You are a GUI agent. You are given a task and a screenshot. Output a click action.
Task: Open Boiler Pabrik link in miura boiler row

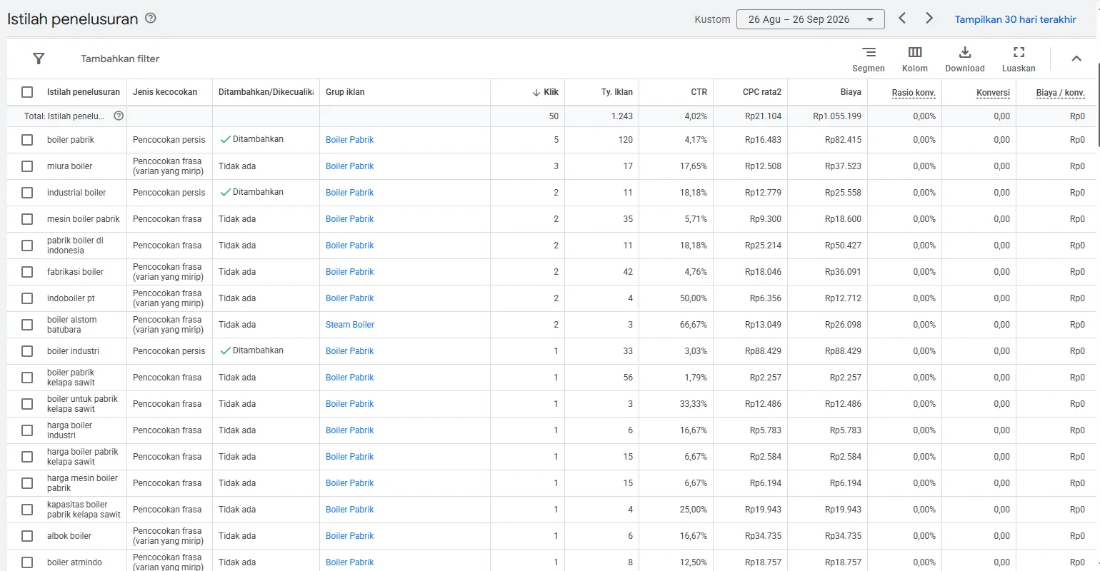[350, 166]
